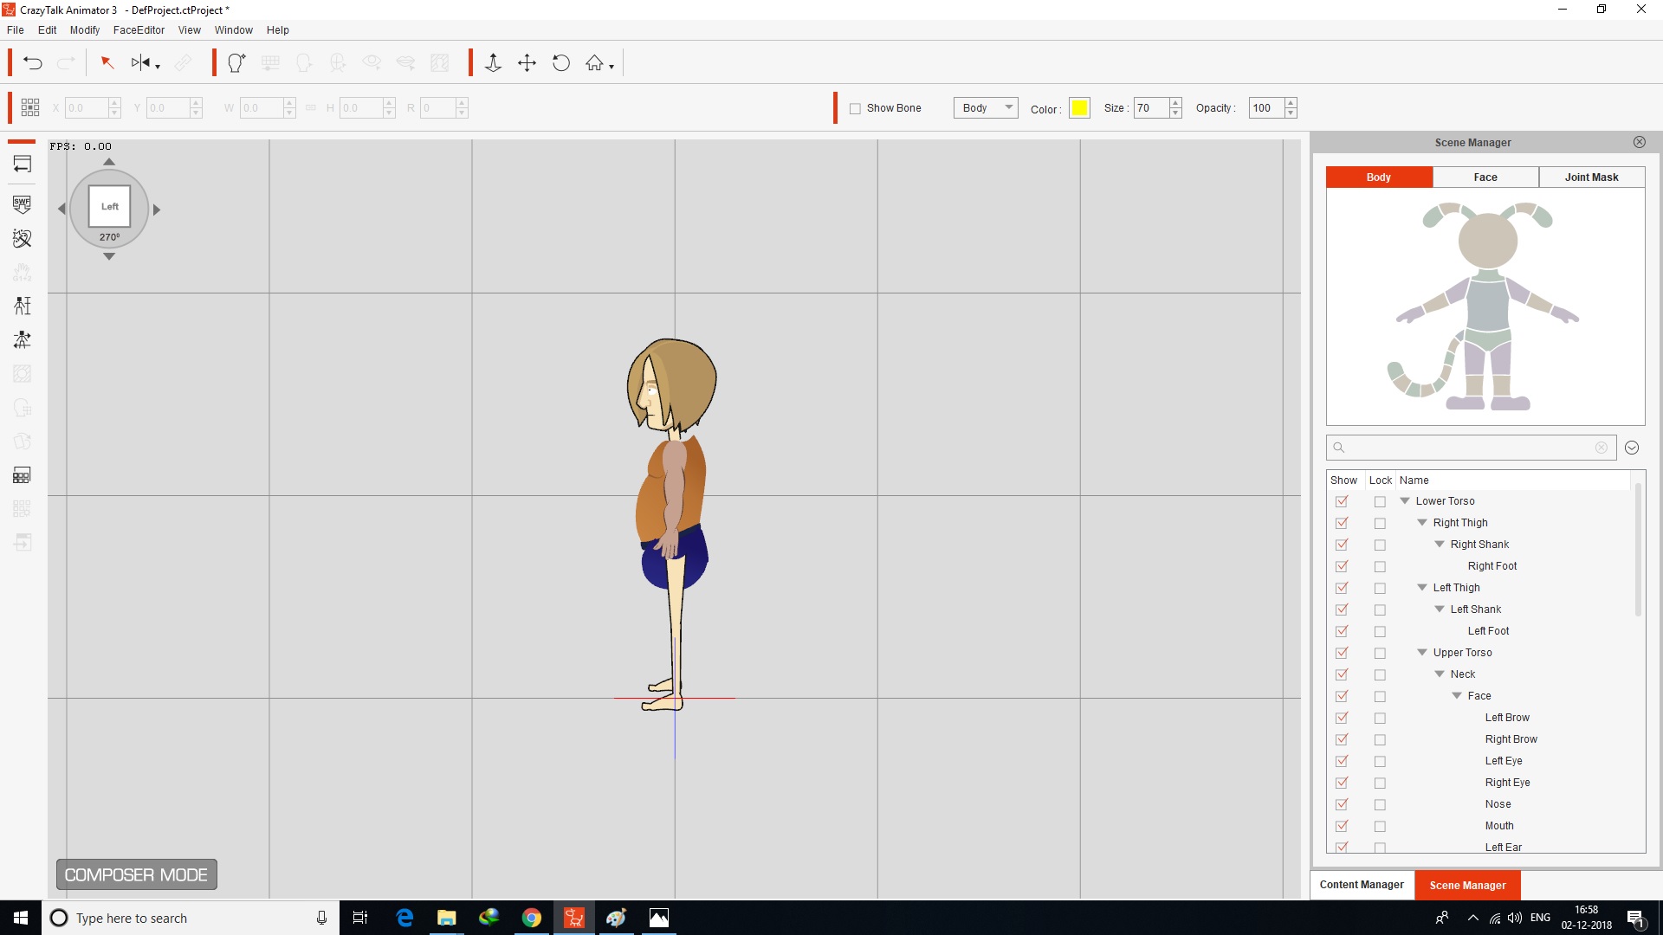The height and width of the screenshot is (935, 1663).
Task: Open the Help menu
Action: pos(278,29)
